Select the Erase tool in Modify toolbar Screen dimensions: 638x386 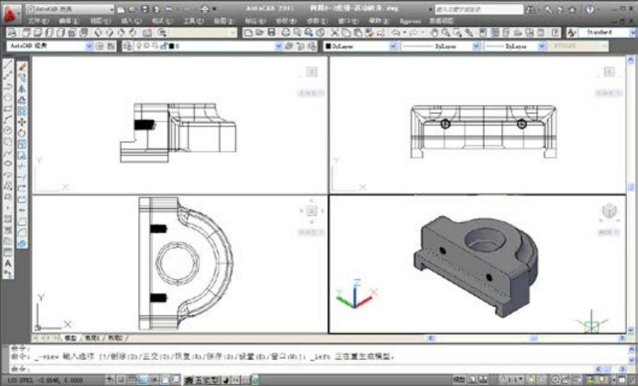[22, 67]
